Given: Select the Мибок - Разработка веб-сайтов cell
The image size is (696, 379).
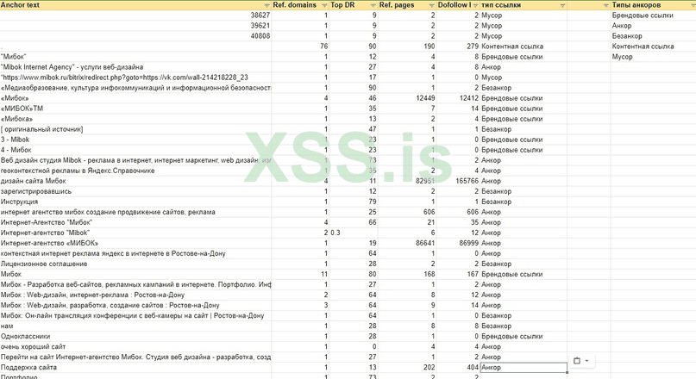Looking at the screenshot, I should pyautogui.click(x=135, y=284).
